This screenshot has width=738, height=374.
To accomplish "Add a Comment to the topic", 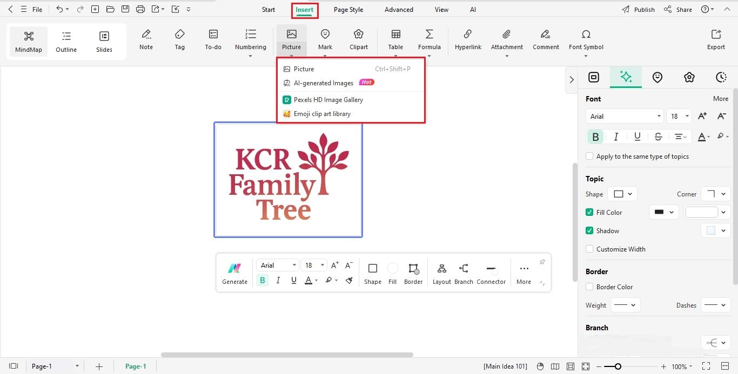I will pyautogui.click(x=546, y=40).
